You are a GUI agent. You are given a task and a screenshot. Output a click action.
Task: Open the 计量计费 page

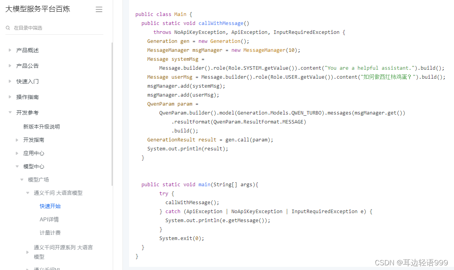tap(50, 233)
